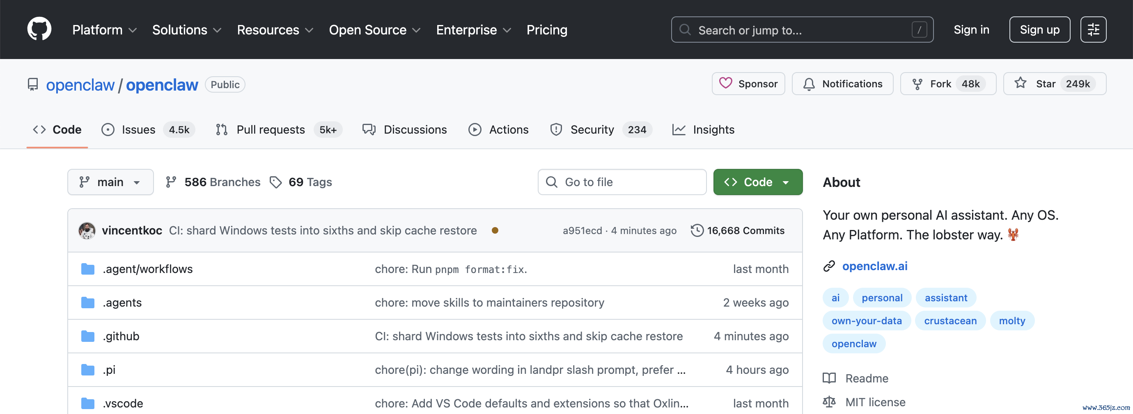Open the openclaw repository name link
This screenshot has height=414, width=1133.
point(162,84)
